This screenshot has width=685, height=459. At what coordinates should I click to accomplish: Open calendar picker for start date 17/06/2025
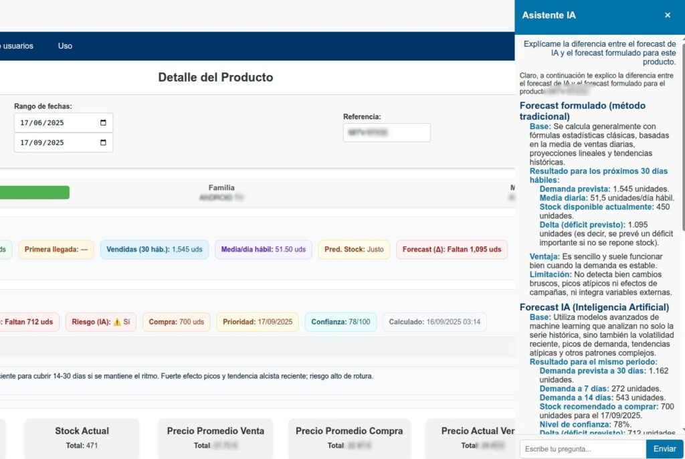(x=103, y=123)
